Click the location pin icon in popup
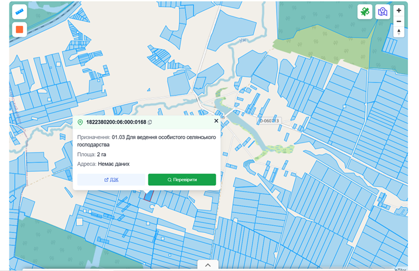 [80, 122]
